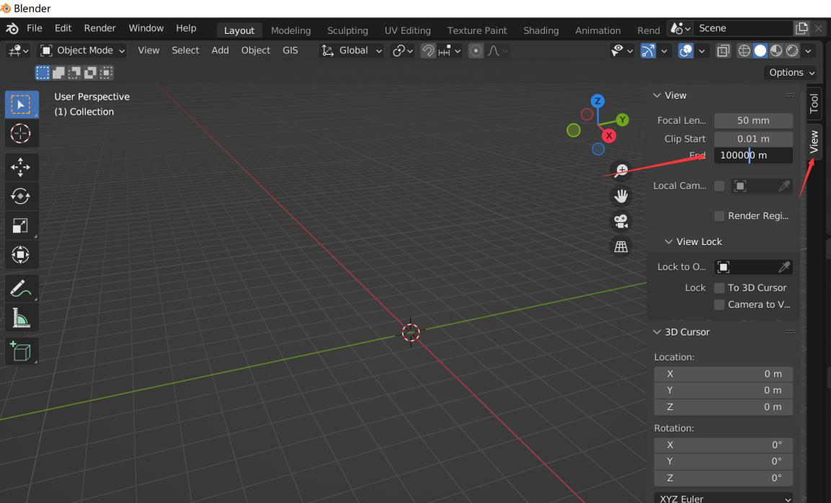
Task: Open the Options popover button
Action: click(x=790, y=73)
